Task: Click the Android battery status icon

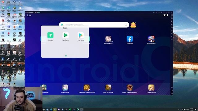Action: (x=167, y=15)
